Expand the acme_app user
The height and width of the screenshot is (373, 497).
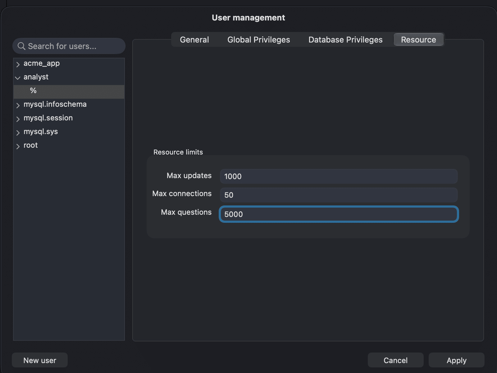(18, 64)
